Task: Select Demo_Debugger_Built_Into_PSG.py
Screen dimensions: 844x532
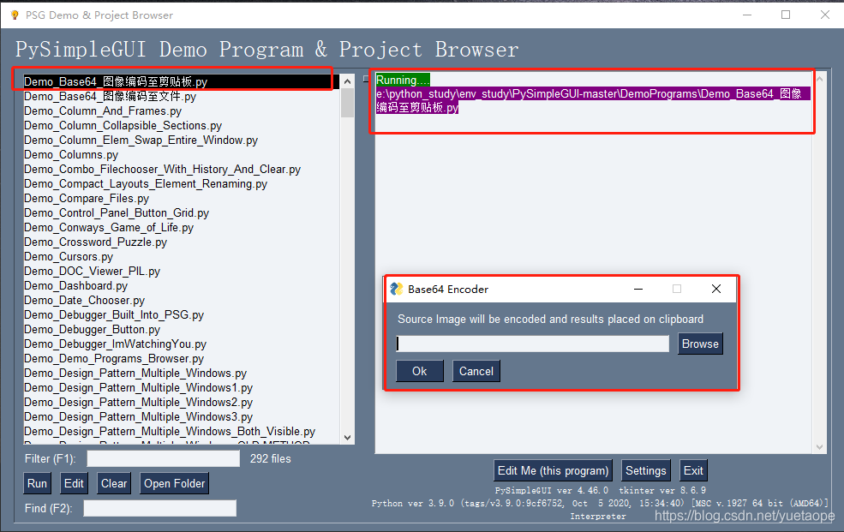Action: pos(182,314)
